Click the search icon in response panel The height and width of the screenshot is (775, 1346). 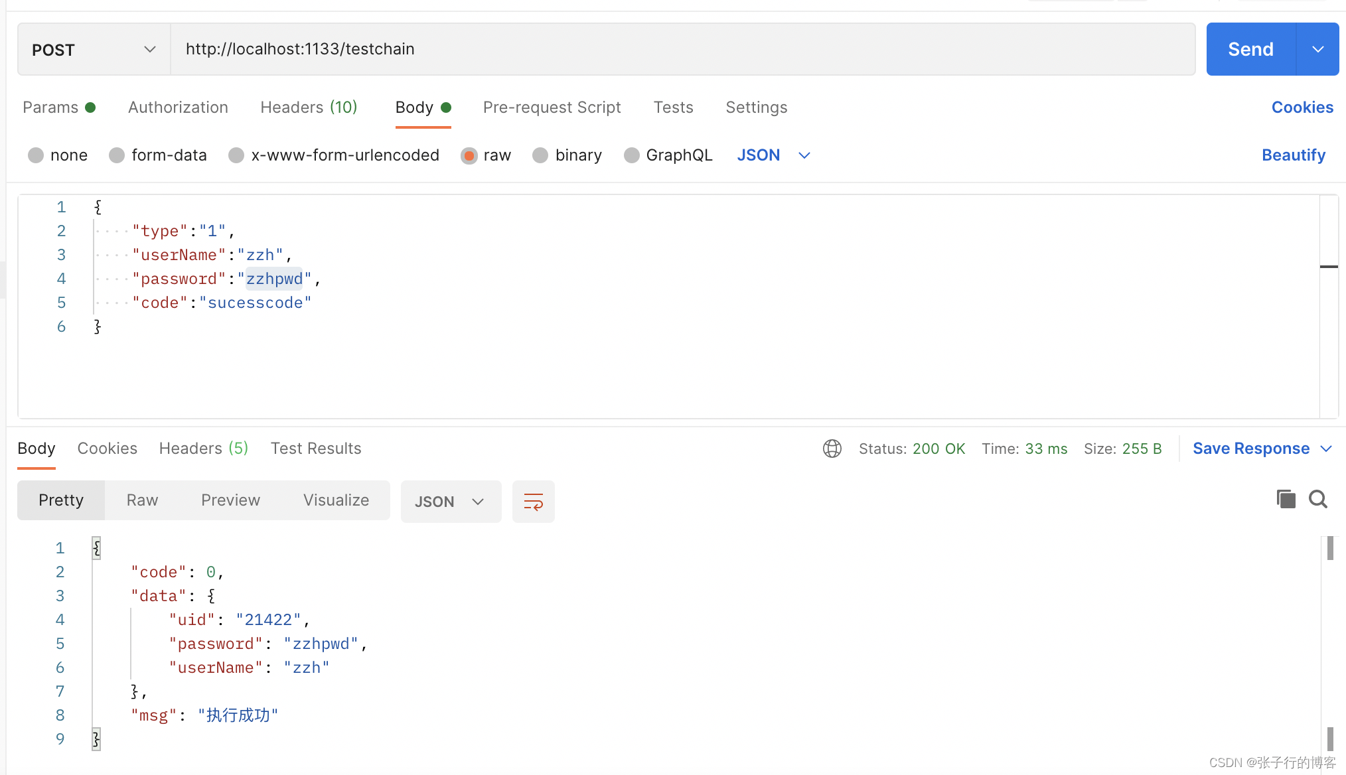click(x=1318, y=499)
